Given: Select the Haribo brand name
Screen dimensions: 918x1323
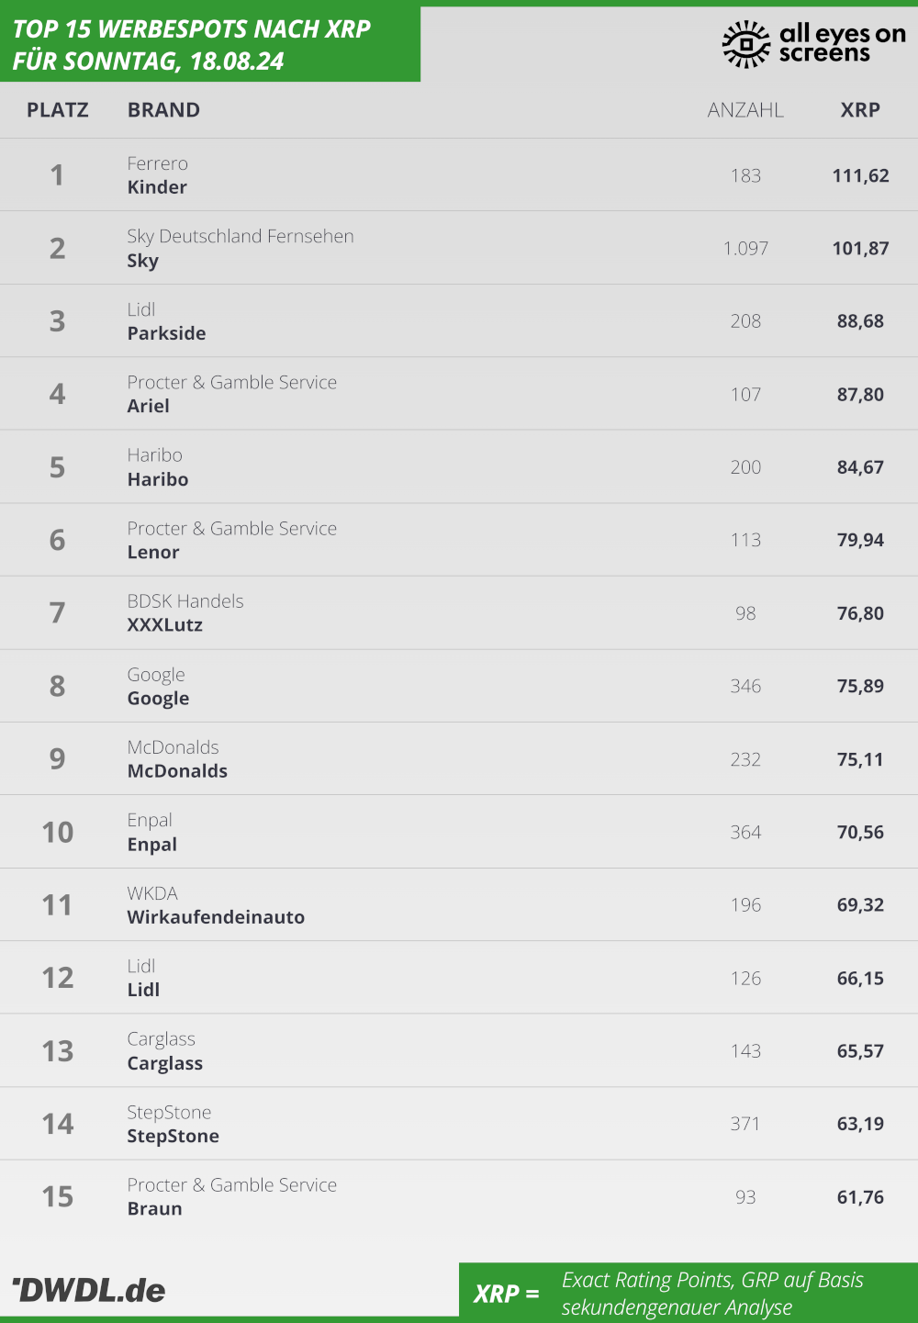Looking at the screenshot, I should [158, 479].
